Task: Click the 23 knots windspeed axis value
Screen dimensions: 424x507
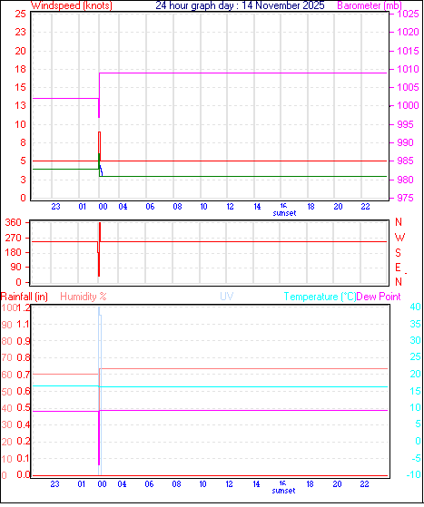Action: pos(20,32)
